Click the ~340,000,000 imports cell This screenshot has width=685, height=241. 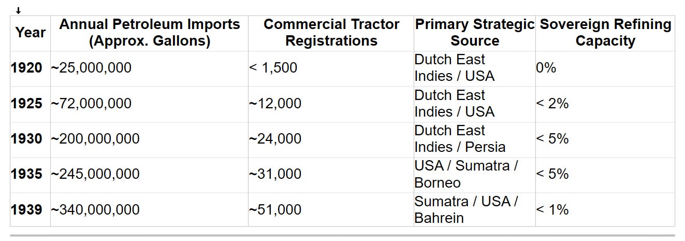149,209
